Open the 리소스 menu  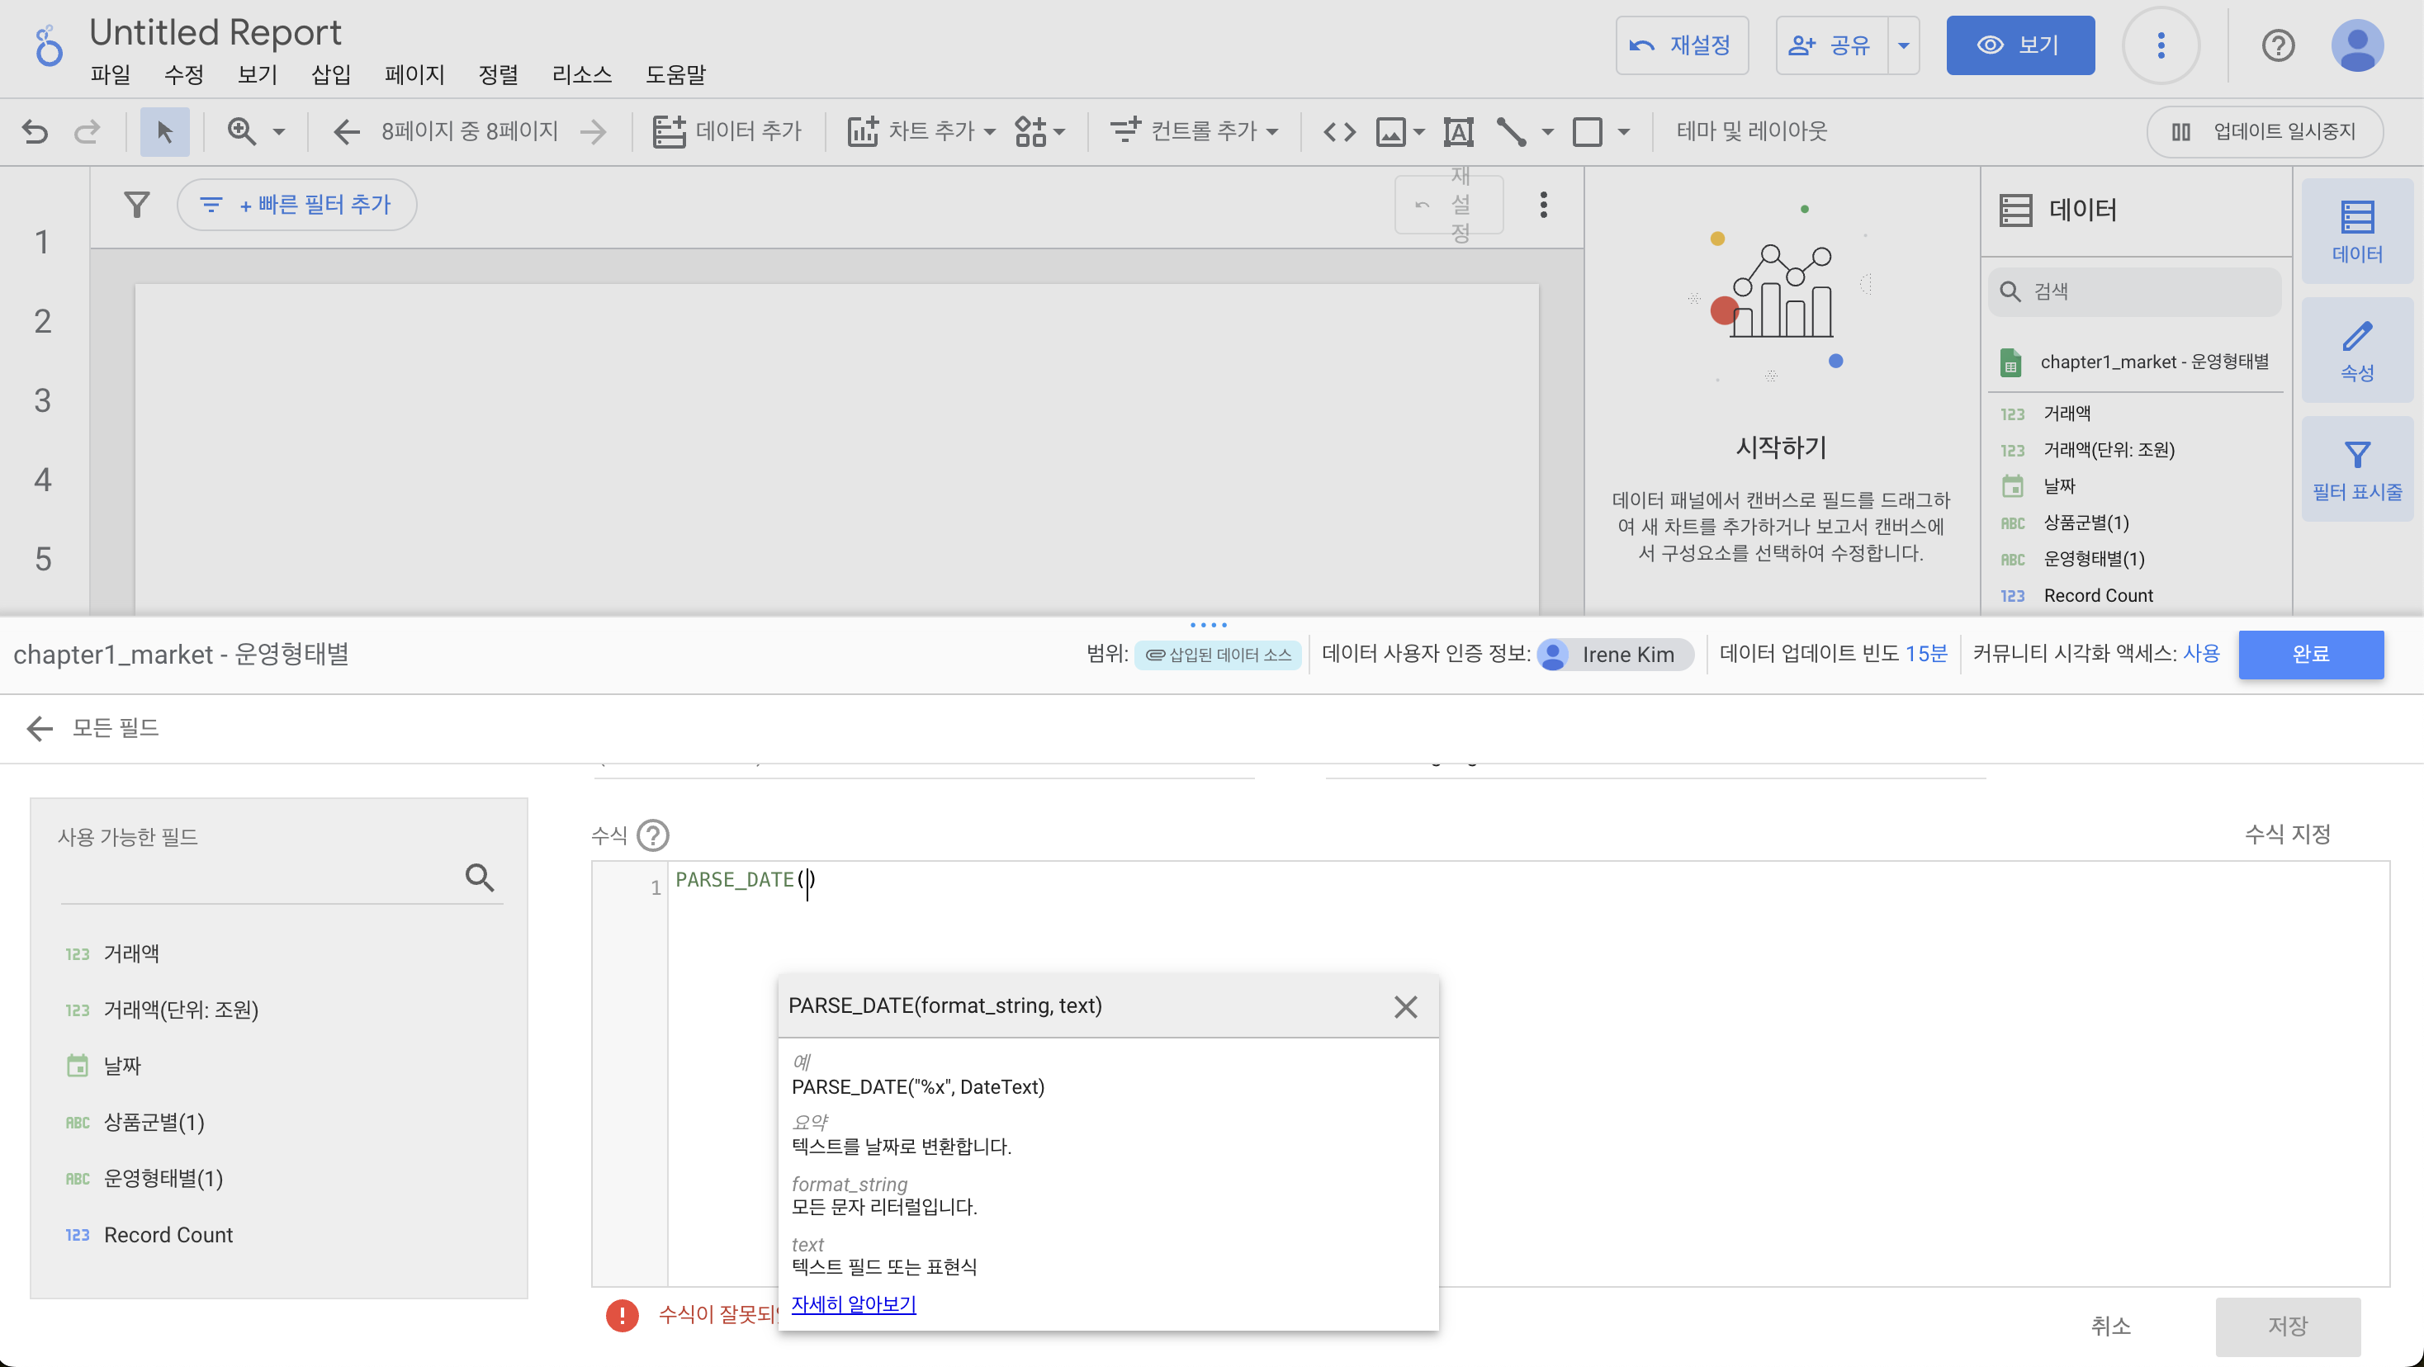click(x=581, y=74)
